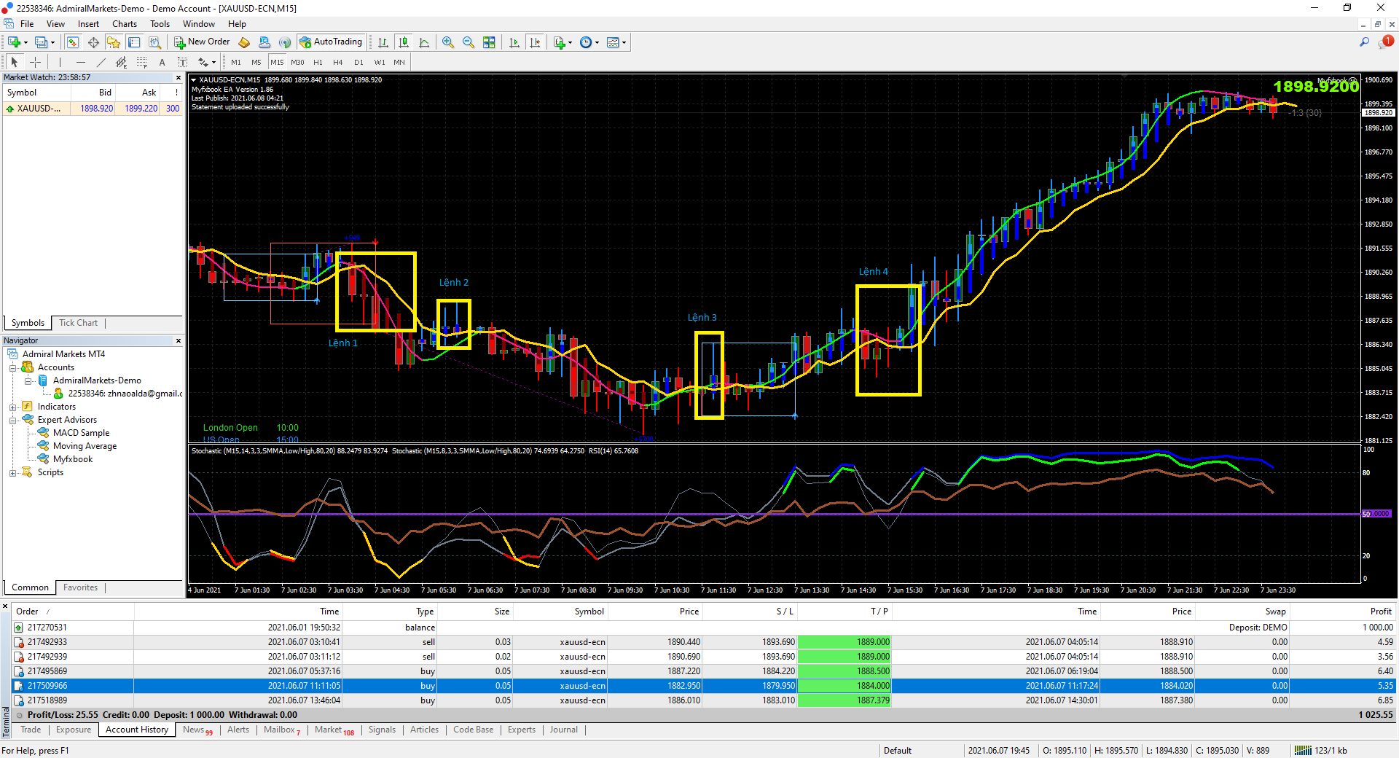Switch to M30 timeframe
The height and width of the screenshot is (758, 1399).
[297, 62]
